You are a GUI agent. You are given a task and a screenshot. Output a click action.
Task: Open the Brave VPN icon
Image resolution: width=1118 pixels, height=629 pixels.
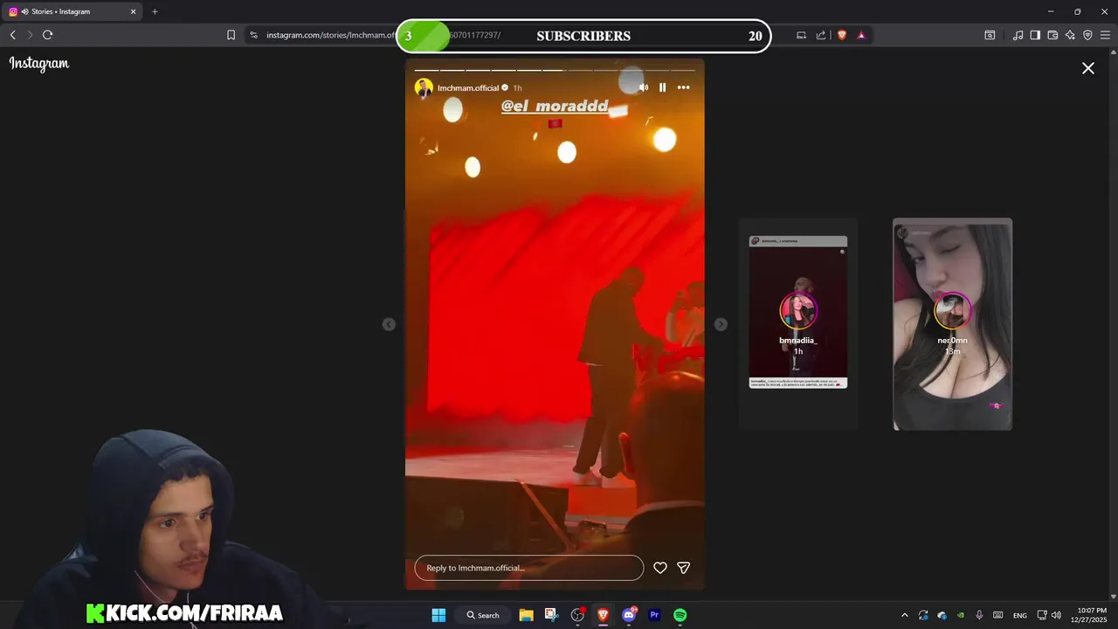[1087, 35]
